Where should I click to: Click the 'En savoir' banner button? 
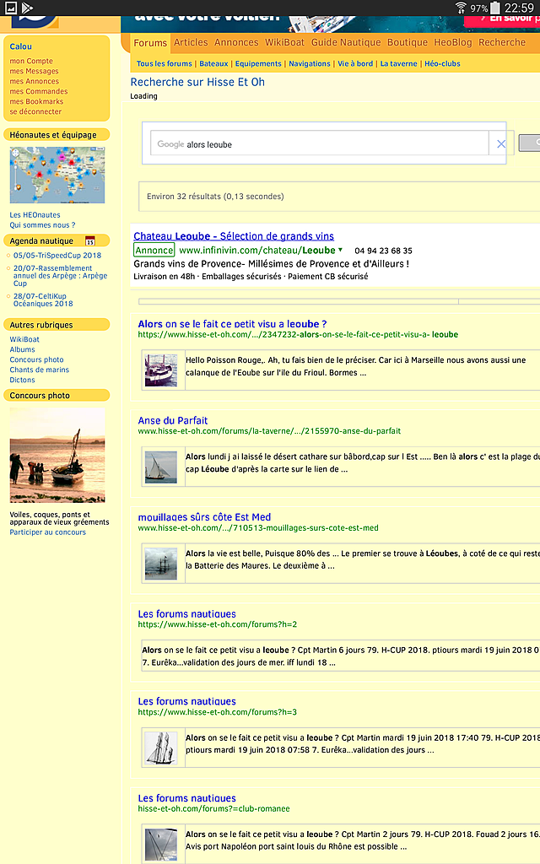(x=502, y=20)
